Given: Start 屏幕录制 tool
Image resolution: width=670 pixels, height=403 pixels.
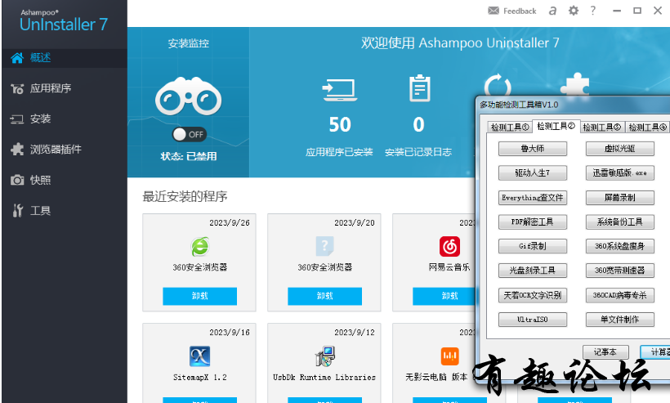Looking at the screenshot, I should (619, 198).
